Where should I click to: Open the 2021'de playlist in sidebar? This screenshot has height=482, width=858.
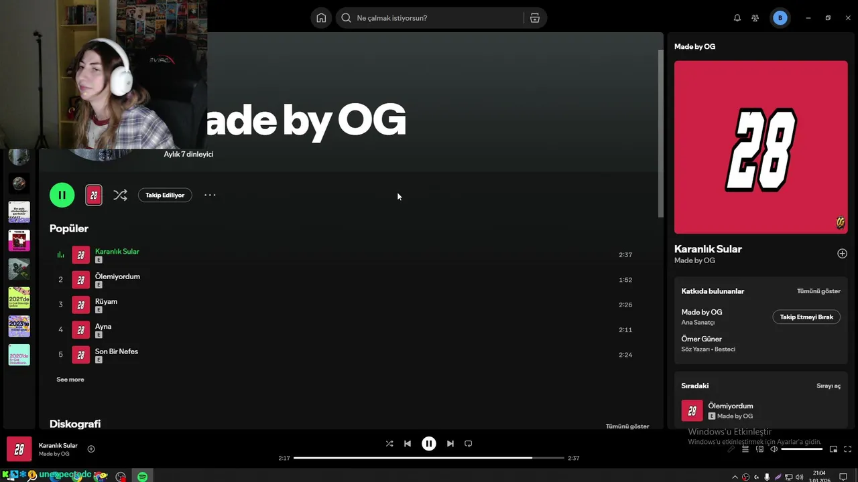pyautogui.click(x=19, y=297)
